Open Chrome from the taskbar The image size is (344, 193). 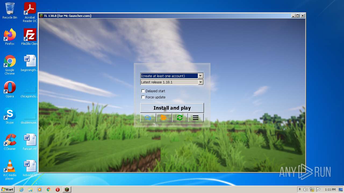[x=49, y=190]
